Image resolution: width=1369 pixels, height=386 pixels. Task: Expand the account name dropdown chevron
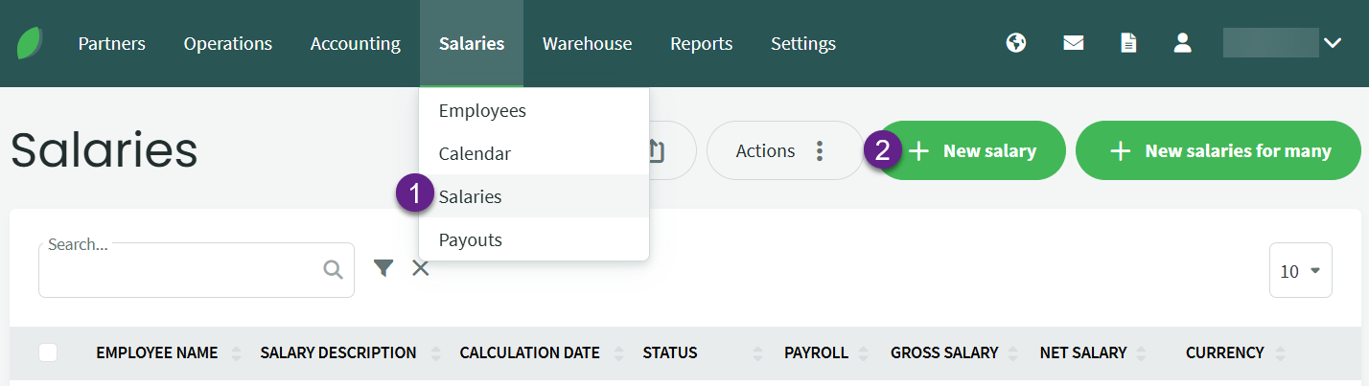tap(1333, 43)
